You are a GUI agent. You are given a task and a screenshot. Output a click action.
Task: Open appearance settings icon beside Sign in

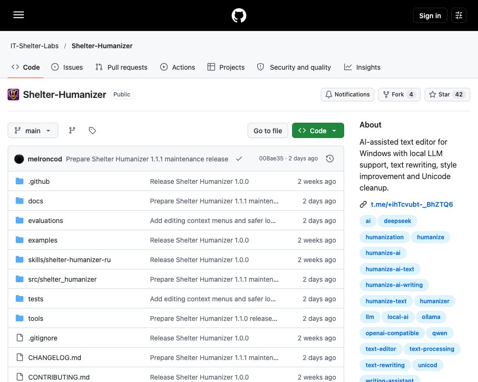pyautogui.click(x=459, y=15)
